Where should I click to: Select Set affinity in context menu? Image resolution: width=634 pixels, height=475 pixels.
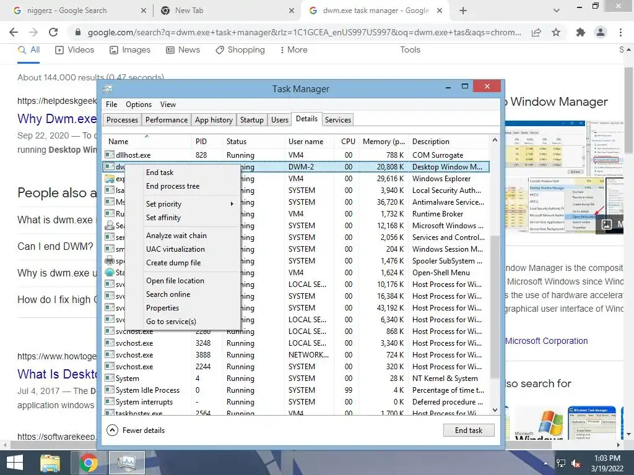click(183, 218)
